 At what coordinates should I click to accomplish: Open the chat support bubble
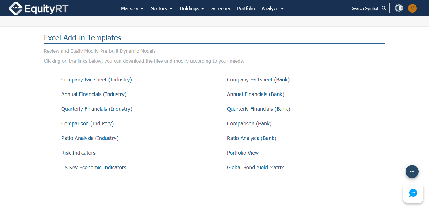(x=413, y=193)
